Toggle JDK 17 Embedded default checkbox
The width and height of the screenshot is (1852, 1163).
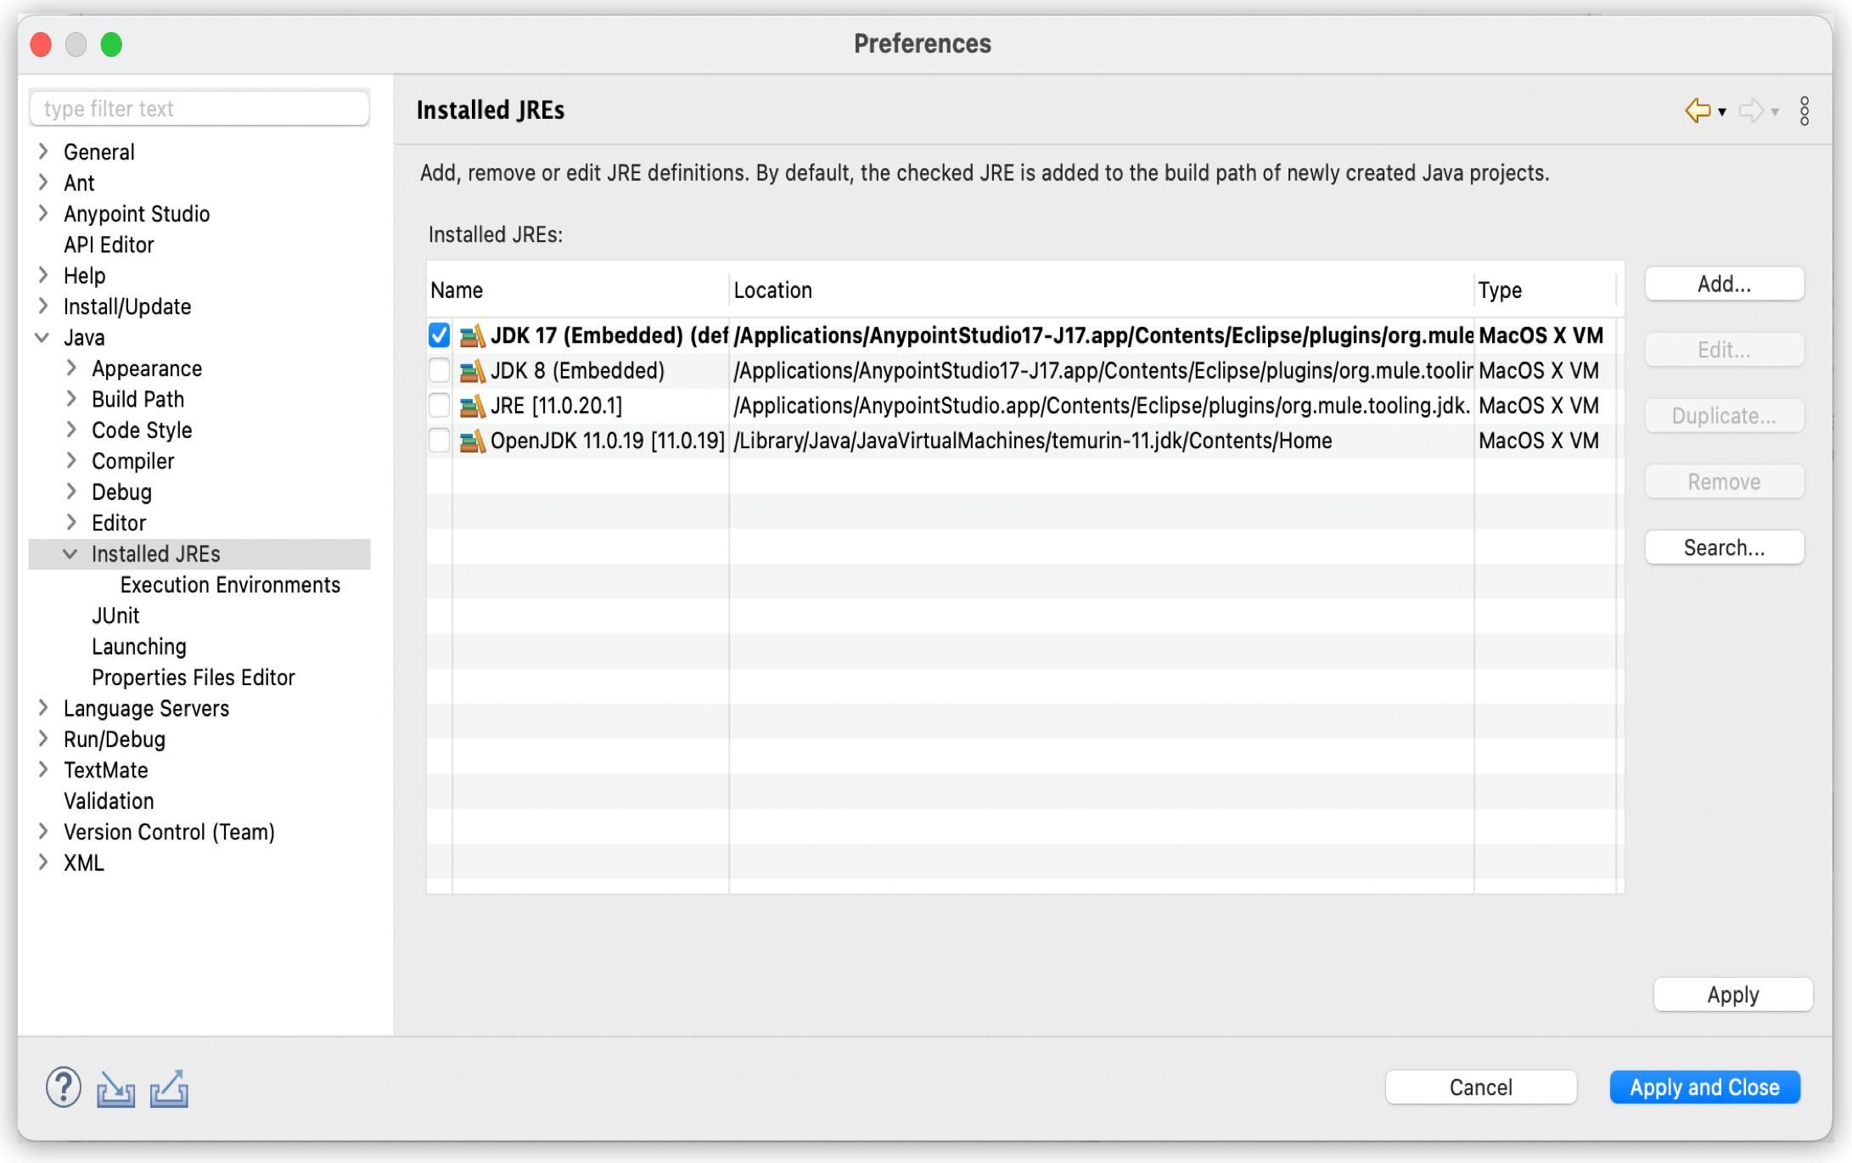pyautogui.click(x=438, y=334)
